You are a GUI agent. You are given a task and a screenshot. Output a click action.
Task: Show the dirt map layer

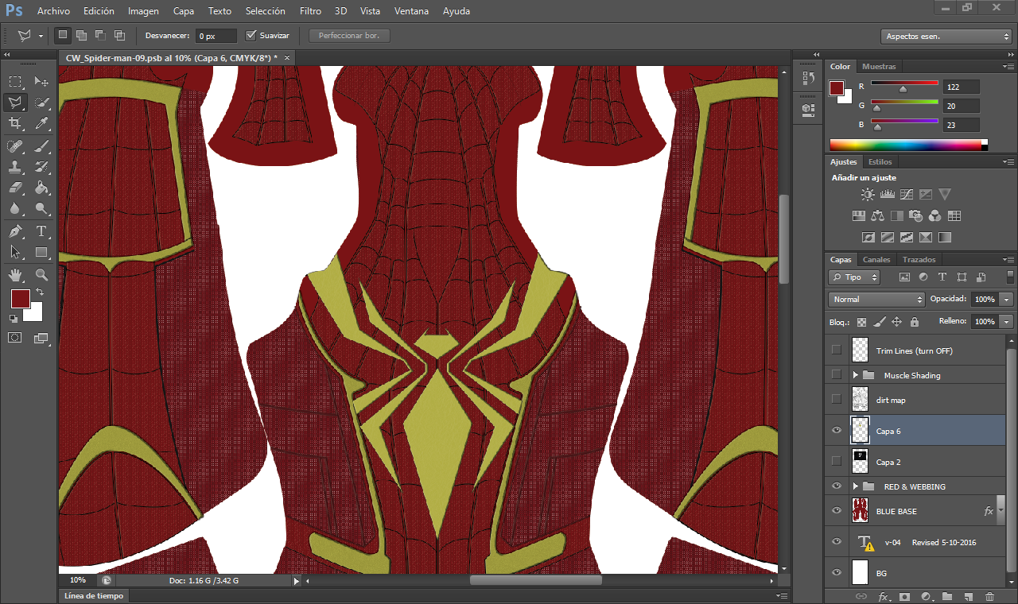coord(836,399)
